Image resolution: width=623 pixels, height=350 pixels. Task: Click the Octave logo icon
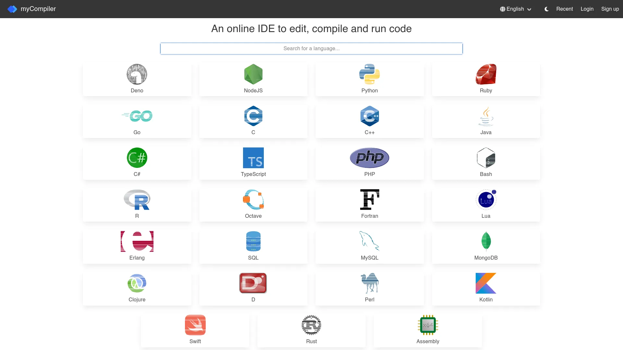pyautogui.click(x=253, y=200)
